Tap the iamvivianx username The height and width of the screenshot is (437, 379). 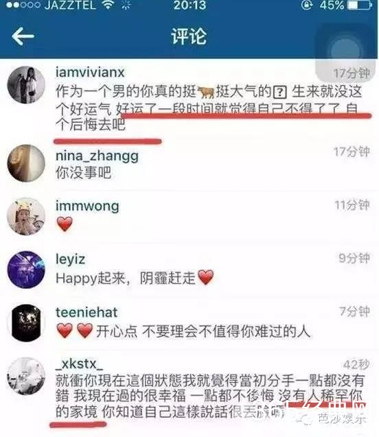pos(90,73)
